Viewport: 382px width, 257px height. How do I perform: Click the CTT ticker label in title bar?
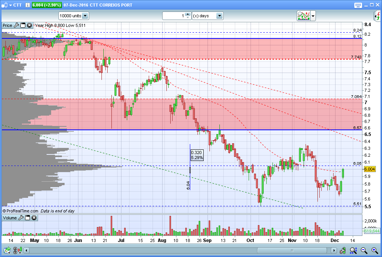click(17, 5)
